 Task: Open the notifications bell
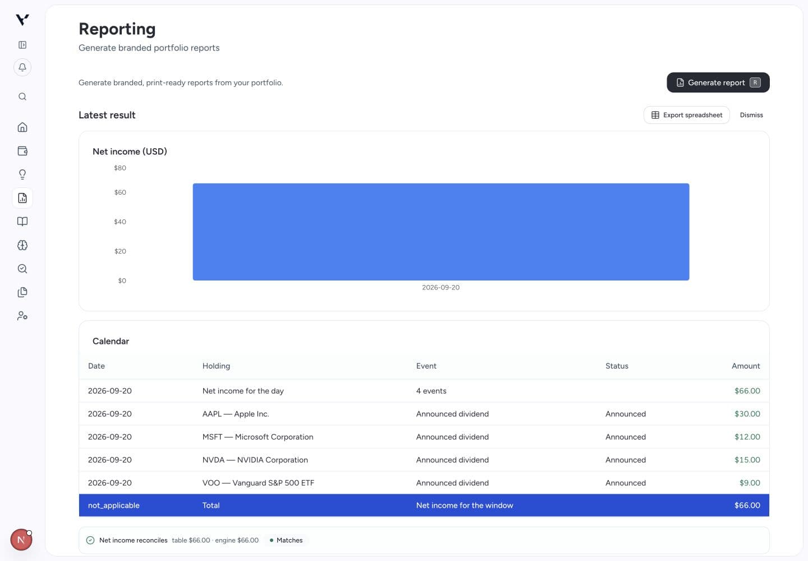[22, 67]
